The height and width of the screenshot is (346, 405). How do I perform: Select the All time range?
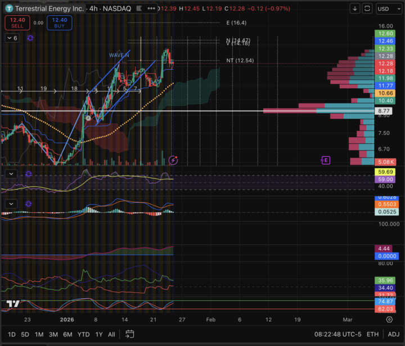pyautogui.click(x=111, y=334)
